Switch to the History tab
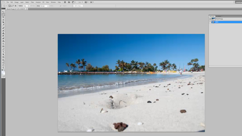The height and width of the screenshot is (136, 242). pyautogui.click(x=212, y=16)
